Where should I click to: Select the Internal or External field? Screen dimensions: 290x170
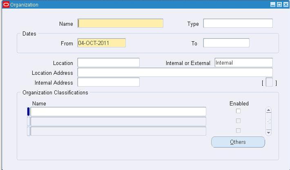click(243, 63)
